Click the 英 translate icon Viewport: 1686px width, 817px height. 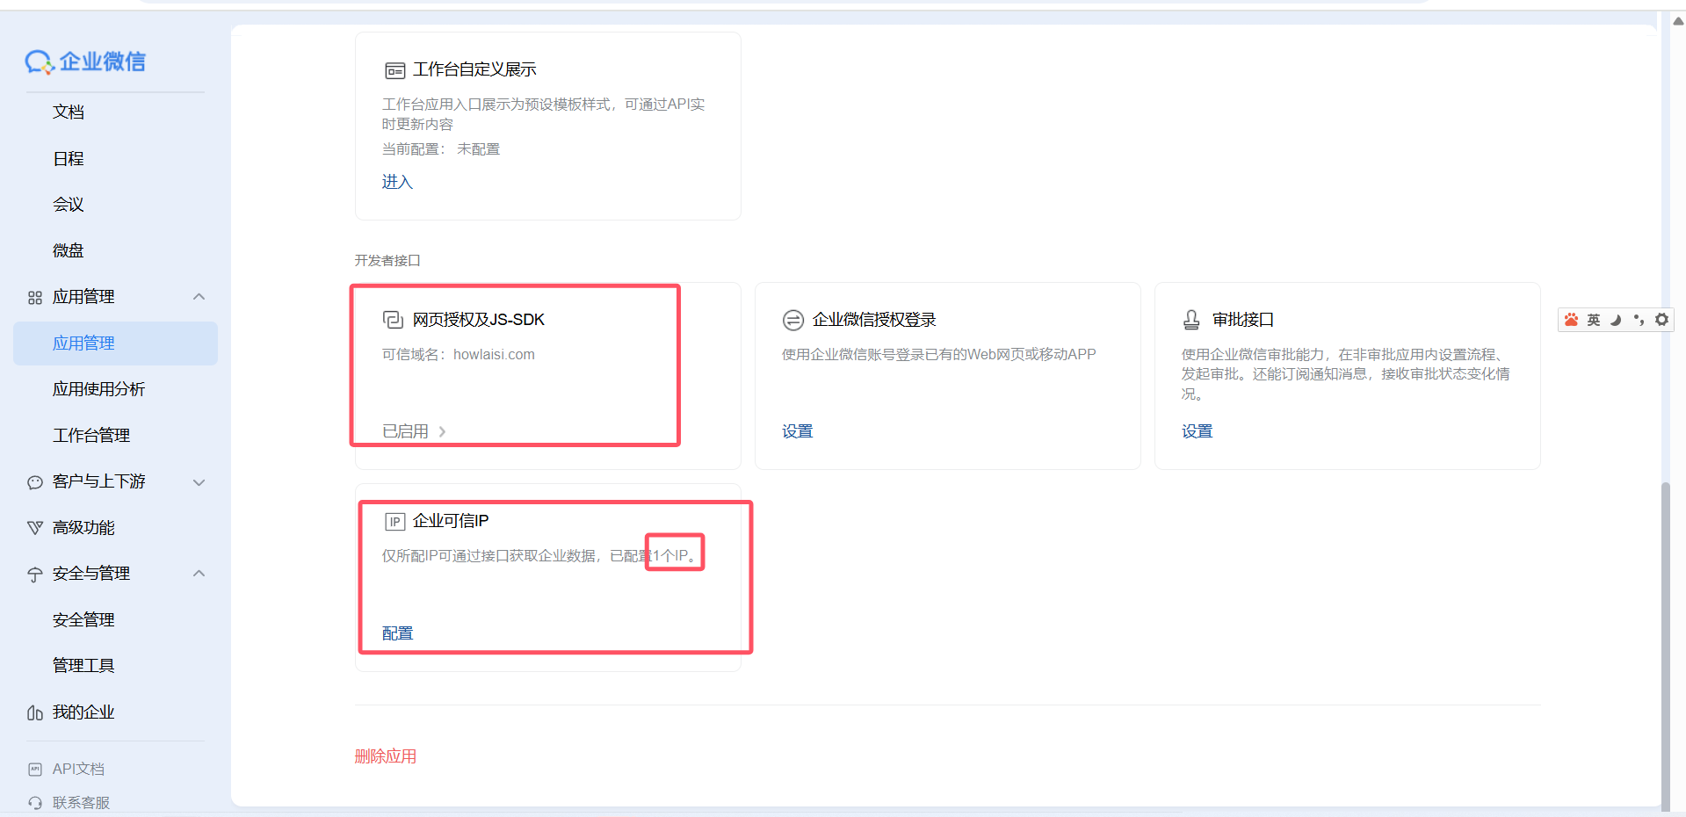coord(1593,320)
